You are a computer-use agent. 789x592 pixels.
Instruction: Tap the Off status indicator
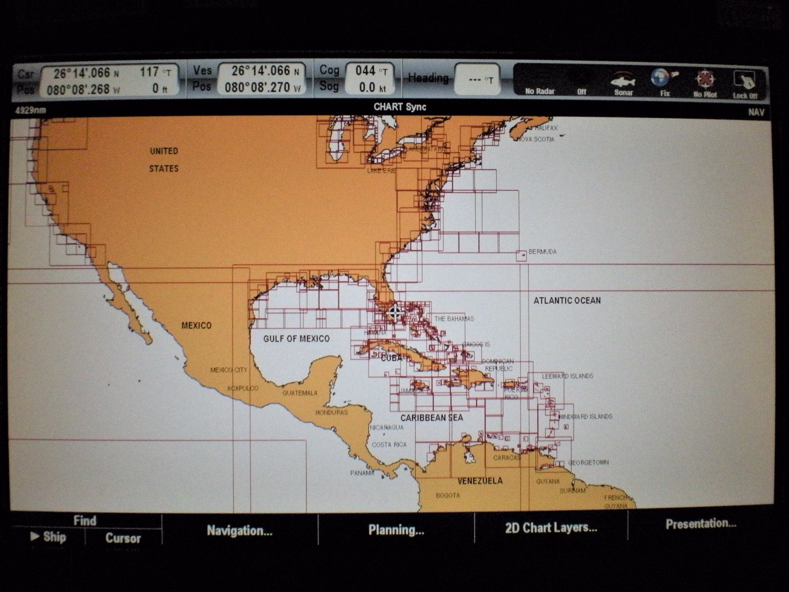pyautogui.click(x=581, y=92)
